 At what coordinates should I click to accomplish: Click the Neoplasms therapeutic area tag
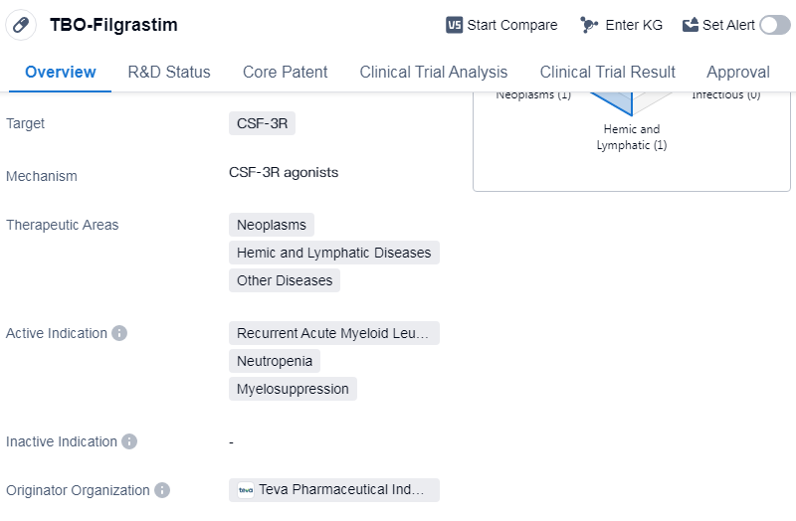click(x=271, y=225)
